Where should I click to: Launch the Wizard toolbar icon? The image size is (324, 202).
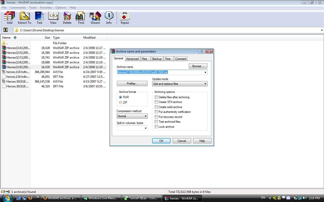point(95,16)
